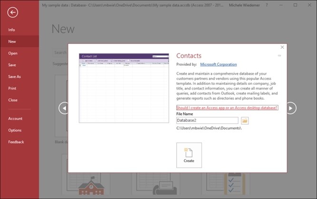Open the Info page
The height and width of the screenshot is (199, 317).
point(11,30)
